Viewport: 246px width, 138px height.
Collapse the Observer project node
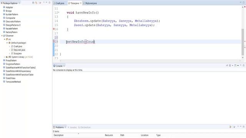click(2, 36)
